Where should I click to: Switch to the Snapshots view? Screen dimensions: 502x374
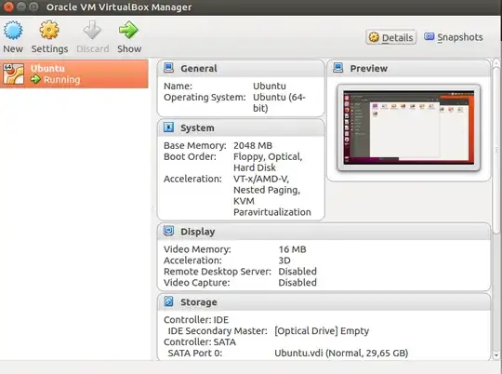[x=454, y=37]
